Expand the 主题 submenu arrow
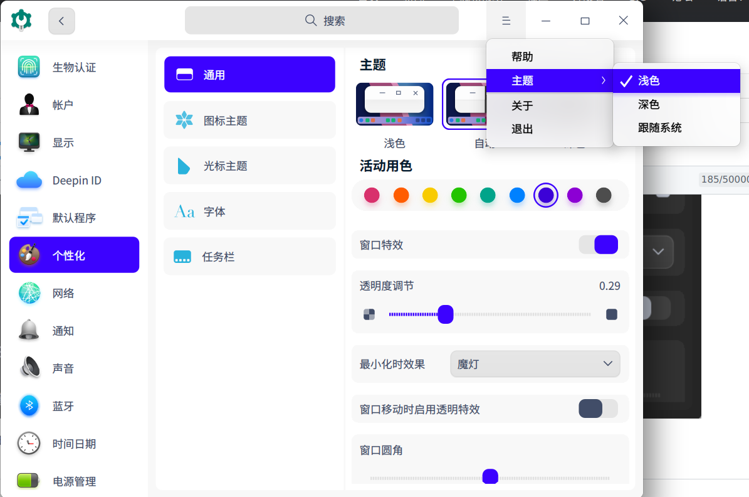The image size is (749, 497). pyautogui.click(x=604, y=80)
